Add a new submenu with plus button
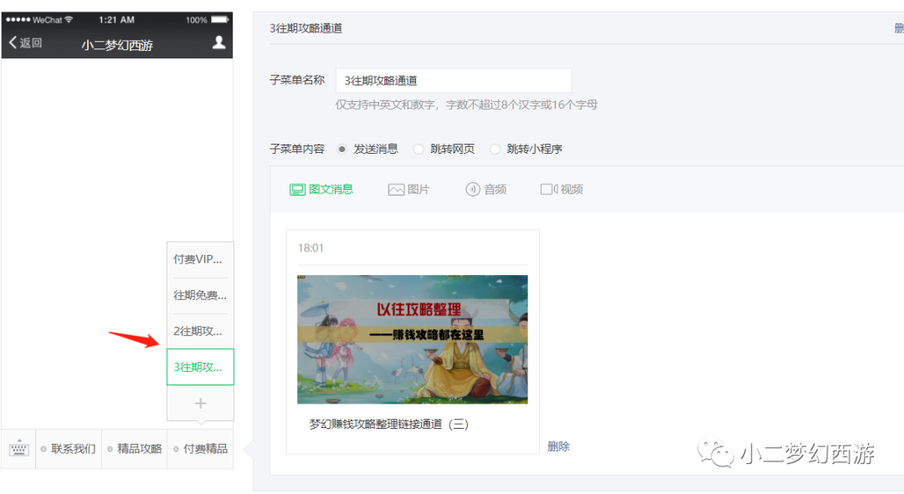The height and width of the screenshot is (494, 904). pyautogui.click(x=200, y=403)
